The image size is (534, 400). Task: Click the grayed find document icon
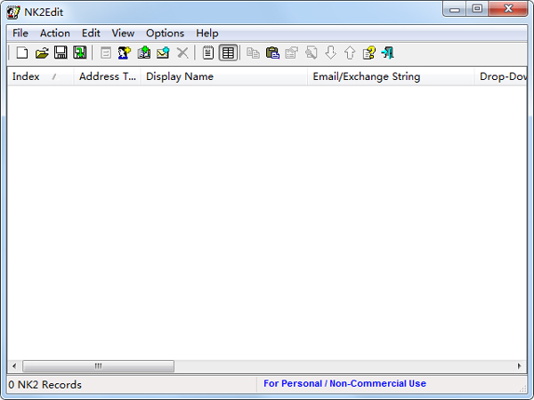(x=311, y=53)
